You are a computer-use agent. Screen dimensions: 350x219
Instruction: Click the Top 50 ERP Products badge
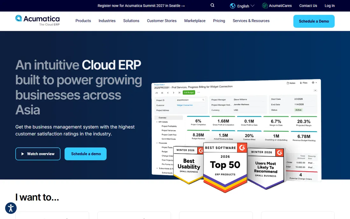pyautogui.click(x=225, y=167)
